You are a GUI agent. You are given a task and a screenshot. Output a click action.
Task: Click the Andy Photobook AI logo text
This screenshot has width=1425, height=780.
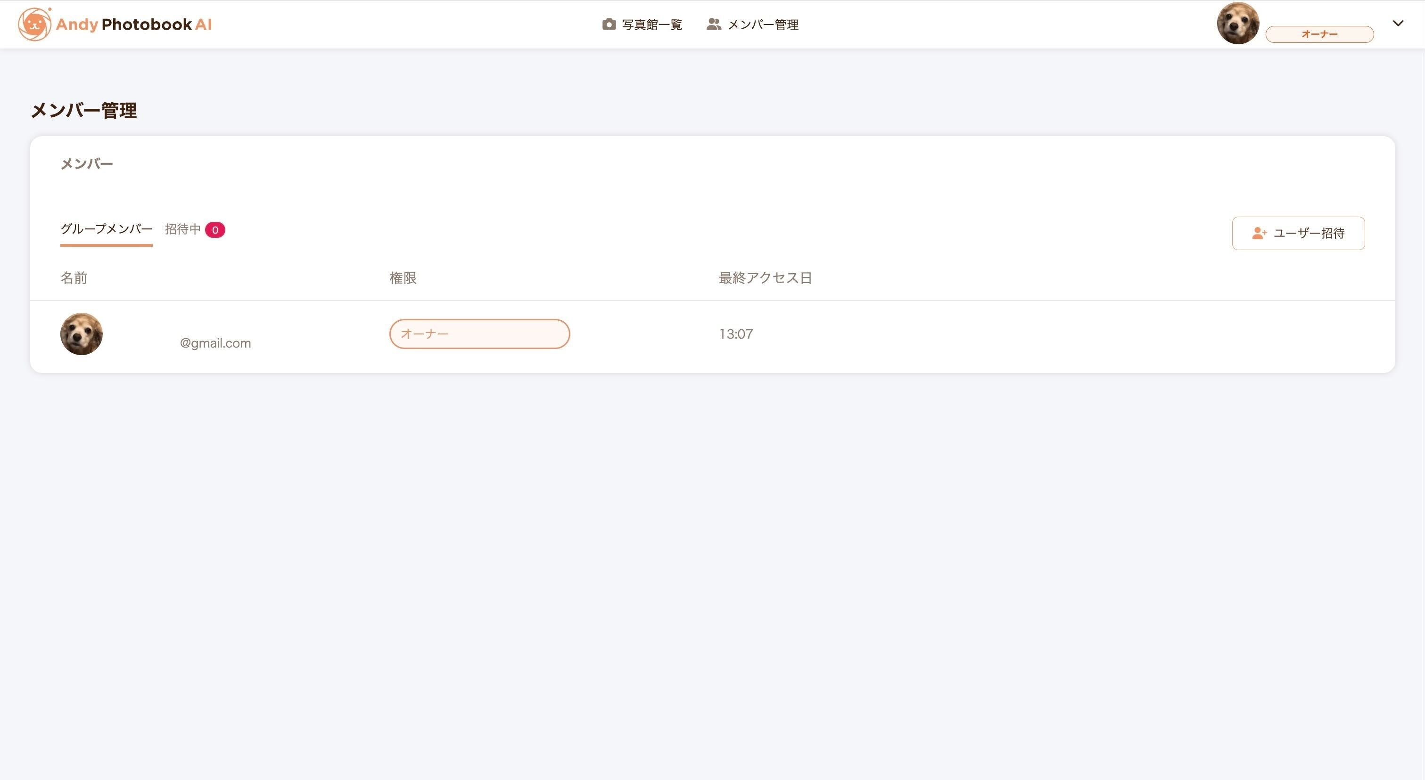(134, 24)
